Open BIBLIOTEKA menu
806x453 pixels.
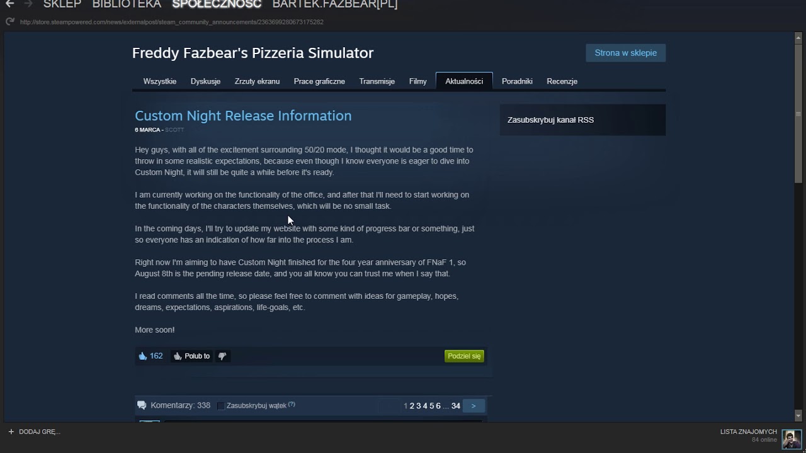pos(127,4)
